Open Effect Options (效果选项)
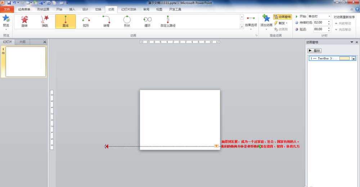Screen dimensions: 360x187 (251, 22)
